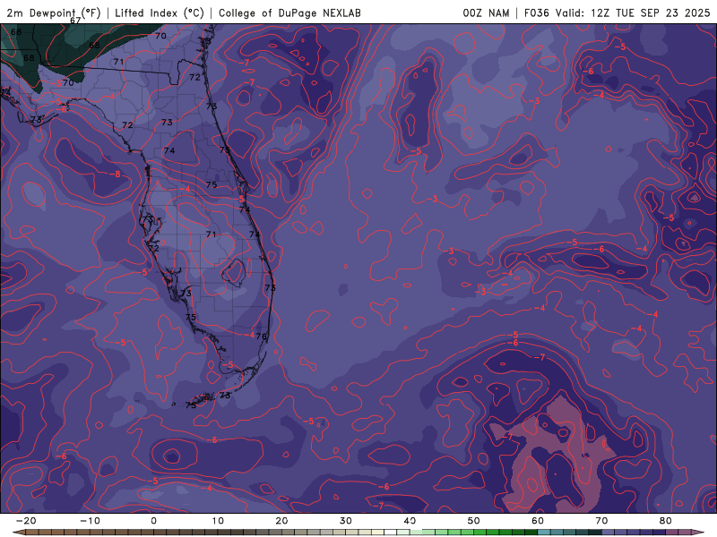Click the "10" colorbar tick label
717x537 pixels.
coord(218,521)
